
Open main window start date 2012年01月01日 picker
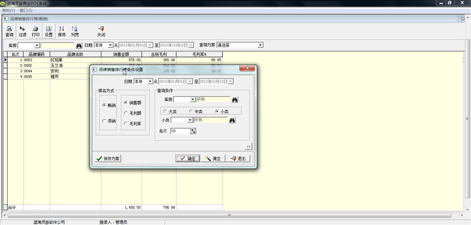(151, 45)
